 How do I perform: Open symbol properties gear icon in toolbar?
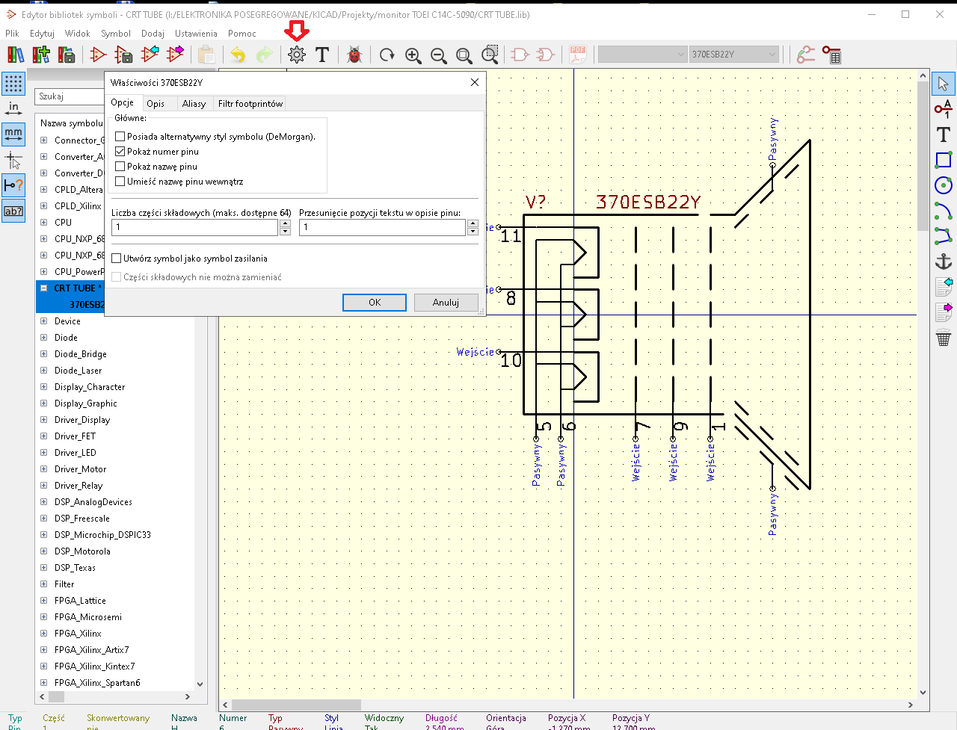(x=297, y=55)
